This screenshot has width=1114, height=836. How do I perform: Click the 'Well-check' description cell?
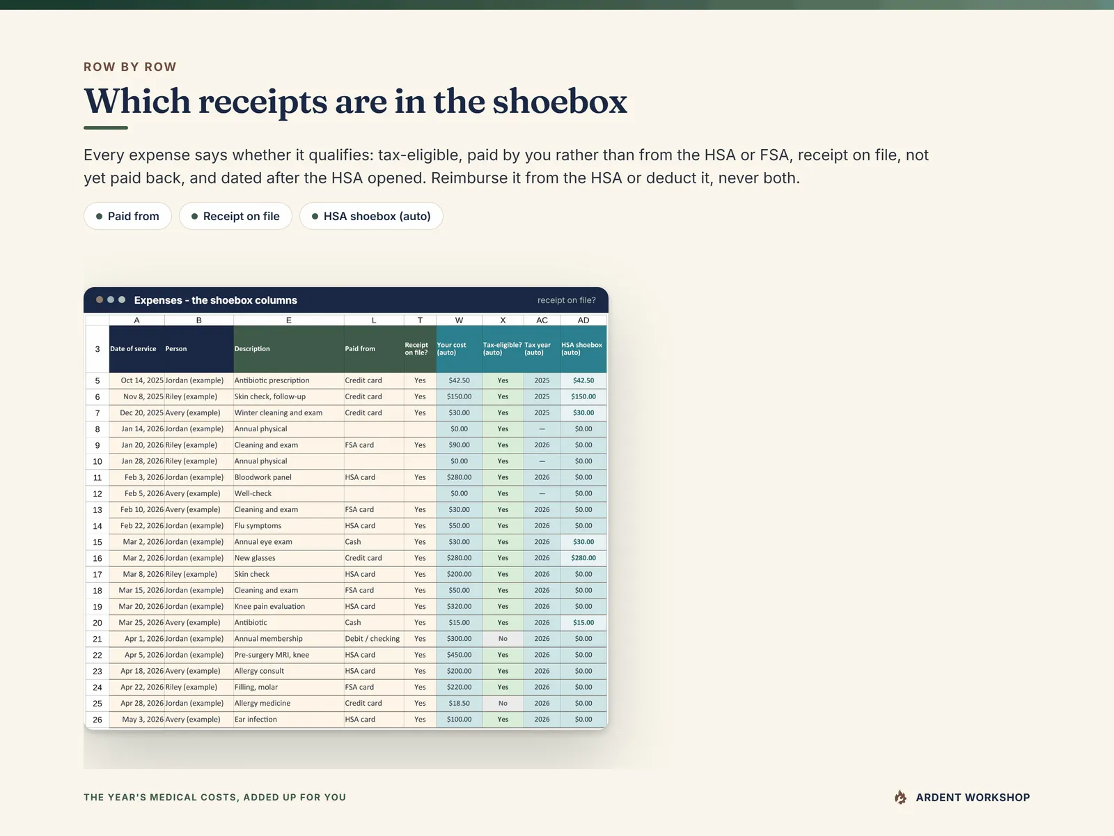point(289,493)
